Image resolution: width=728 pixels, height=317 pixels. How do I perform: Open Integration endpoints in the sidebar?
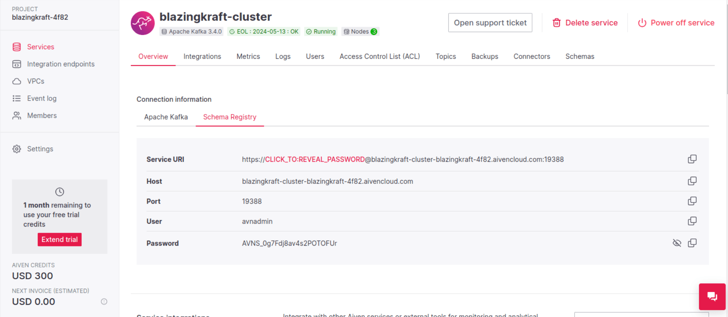61,64
